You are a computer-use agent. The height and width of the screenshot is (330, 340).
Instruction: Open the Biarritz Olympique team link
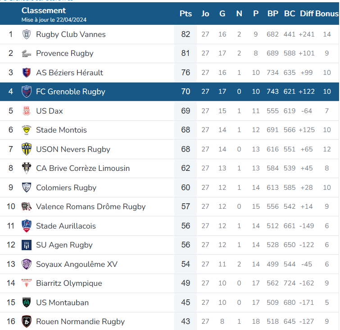[x=69, y=283]
